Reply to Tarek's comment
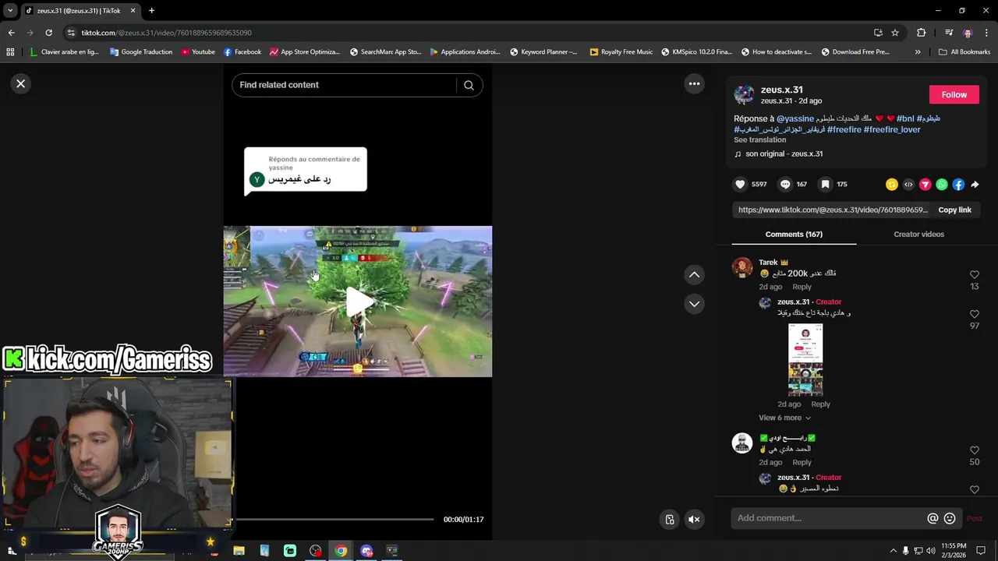 tap(802, 287)
